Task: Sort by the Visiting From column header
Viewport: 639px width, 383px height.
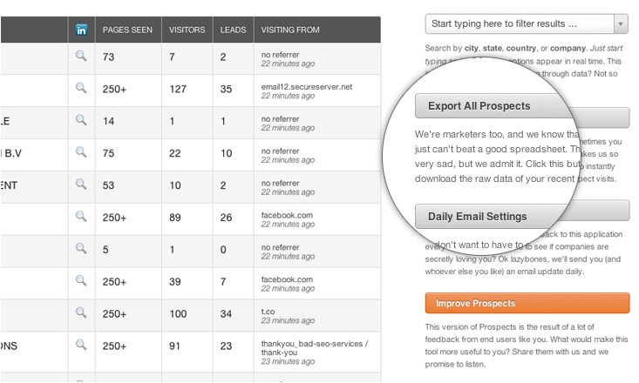Action: (290, 30)
